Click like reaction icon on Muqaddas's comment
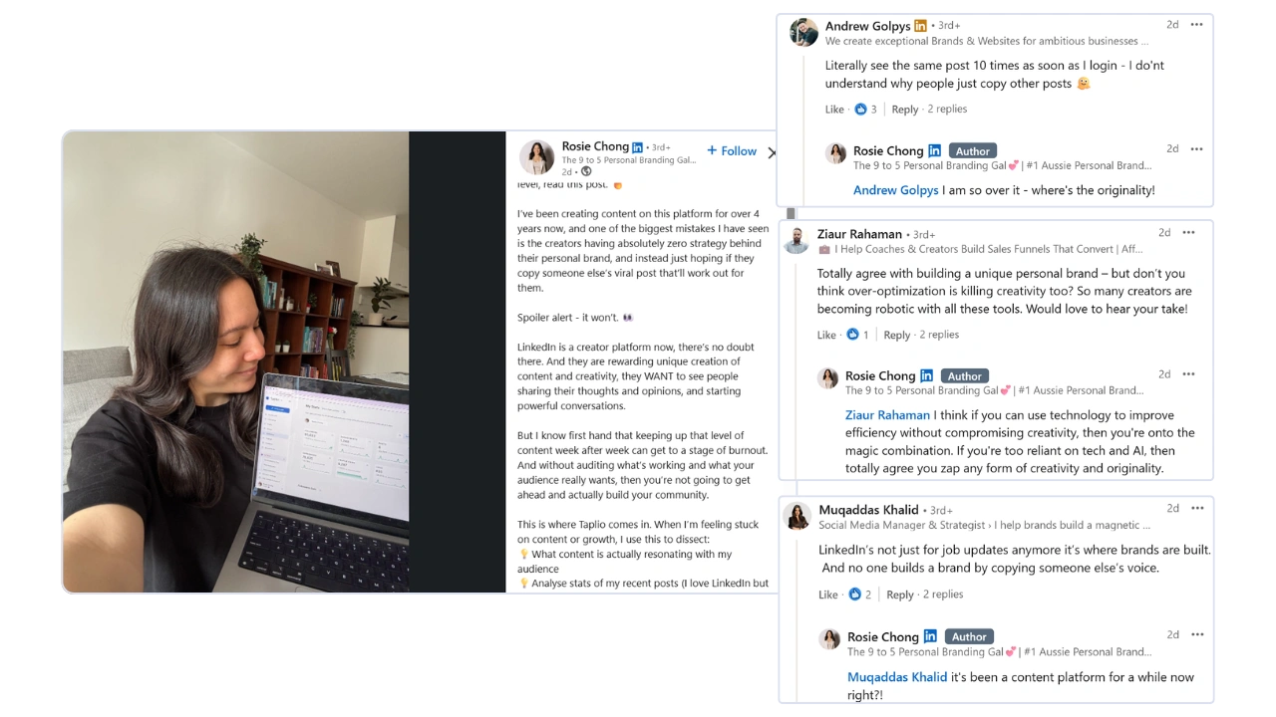 click(855, 595)
